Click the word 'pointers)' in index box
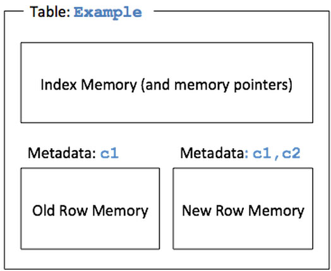This screenshot has height=271, width=331. coord(263,85)
